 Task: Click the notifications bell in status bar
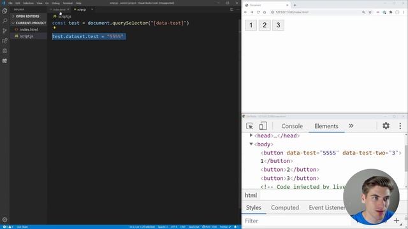[236, 226]
